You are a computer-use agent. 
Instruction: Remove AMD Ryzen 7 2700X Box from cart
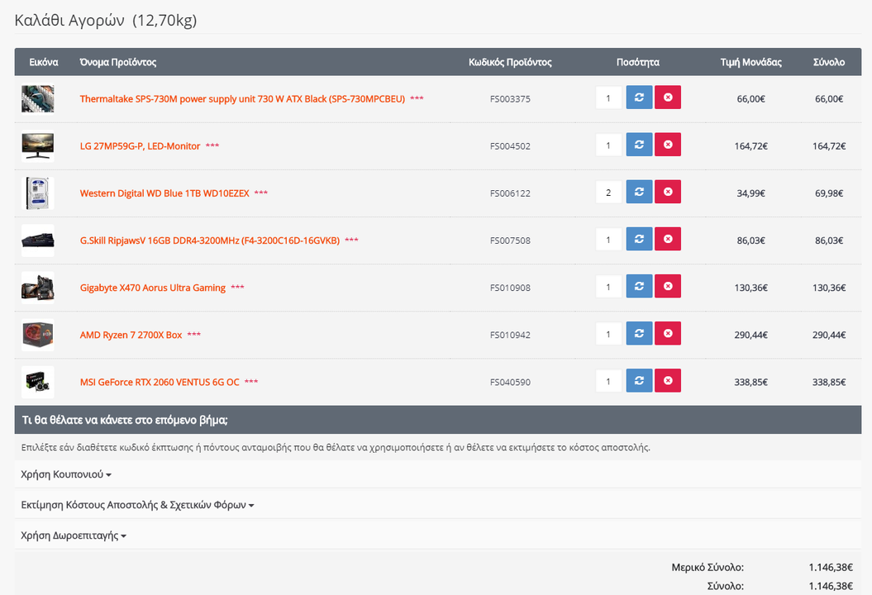pyautogui.click(x=668, y=334)
